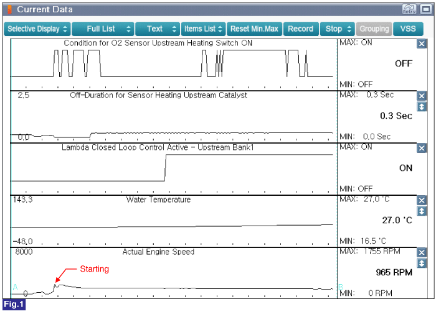Open the Selective Display dropdown
Viewport: 436px width, 312px height.
(37, 29)
